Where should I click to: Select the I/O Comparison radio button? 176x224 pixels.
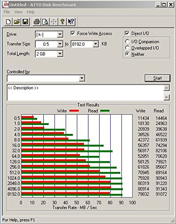tap(127, 41)
